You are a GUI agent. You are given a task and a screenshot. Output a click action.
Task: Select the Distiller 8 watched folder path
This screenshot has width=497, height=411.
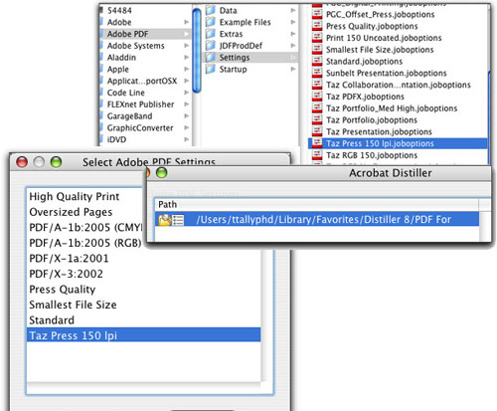(317, 219)
